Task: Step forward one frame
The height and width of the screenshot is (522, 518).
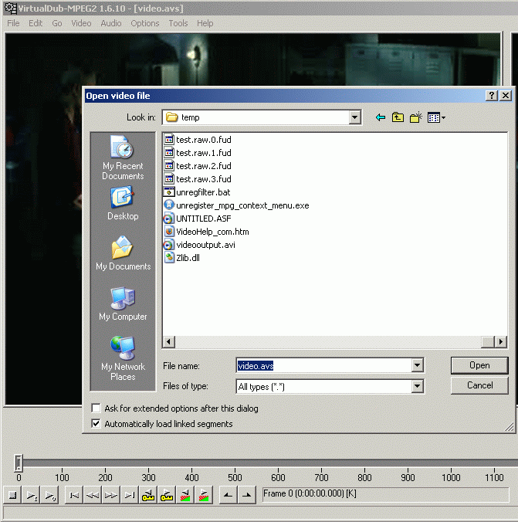Action: (x=111, y=495)
